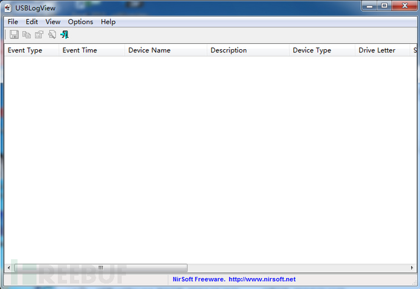The width and height of the screenshot is (420, 289).
Task: Click the horizontal scrollbar right arrow
Action: 412,268
